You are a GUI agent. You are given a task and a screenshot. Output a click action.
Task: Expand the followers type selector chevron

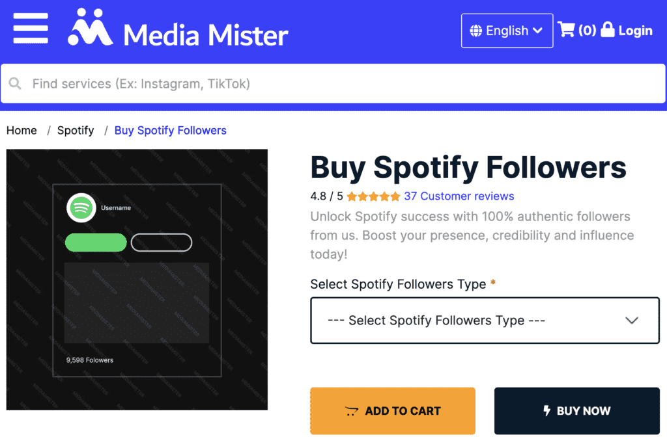pos(631,321)
